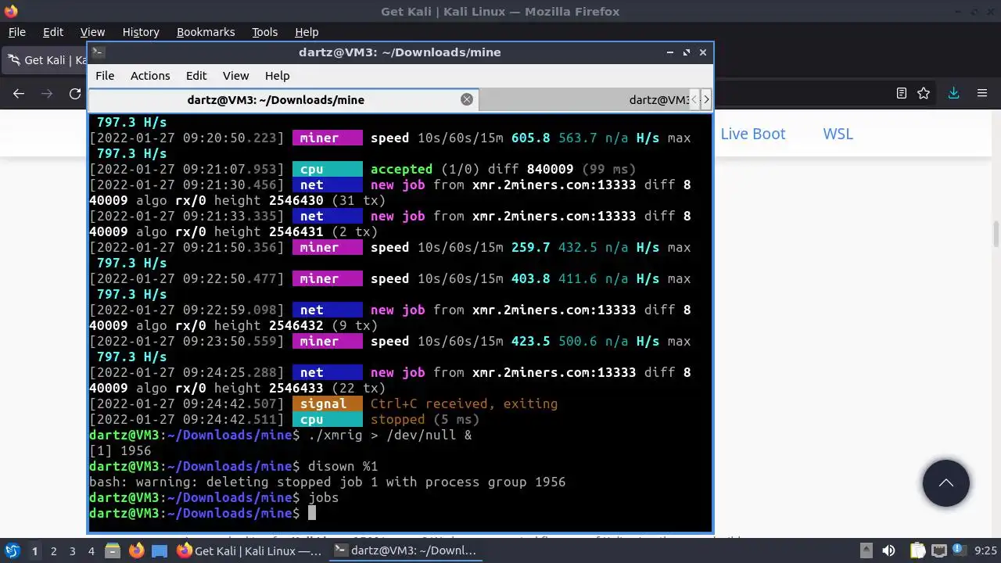
Task: Switch to workspace 3
Action: [x=72, y=551]
